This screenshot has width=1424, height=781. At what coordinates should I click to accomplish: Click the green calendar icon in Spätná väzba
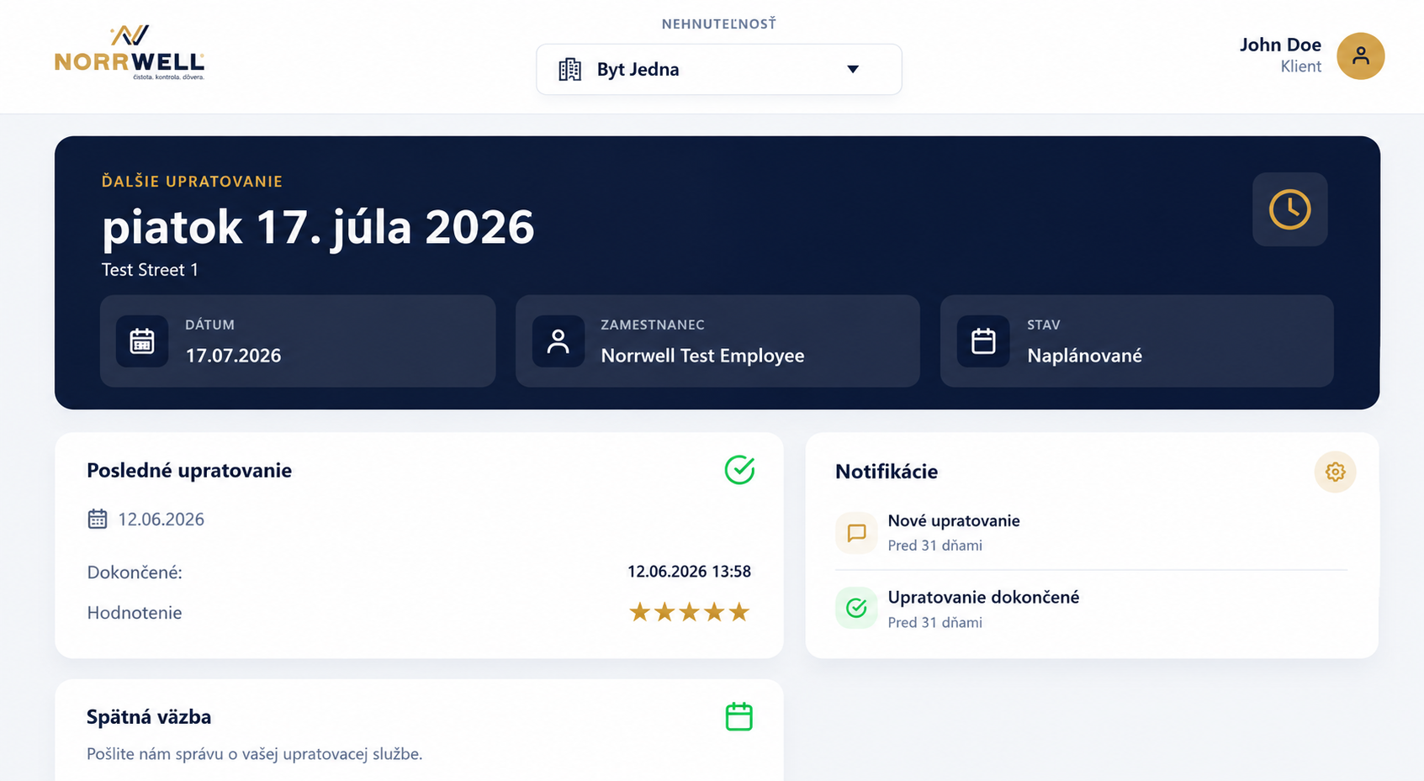tap(738, 716)
